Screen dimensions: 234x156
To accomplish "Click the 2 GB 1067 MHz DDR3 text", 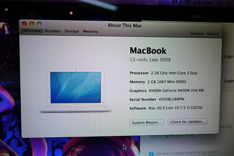I will (x=167, y=82).
